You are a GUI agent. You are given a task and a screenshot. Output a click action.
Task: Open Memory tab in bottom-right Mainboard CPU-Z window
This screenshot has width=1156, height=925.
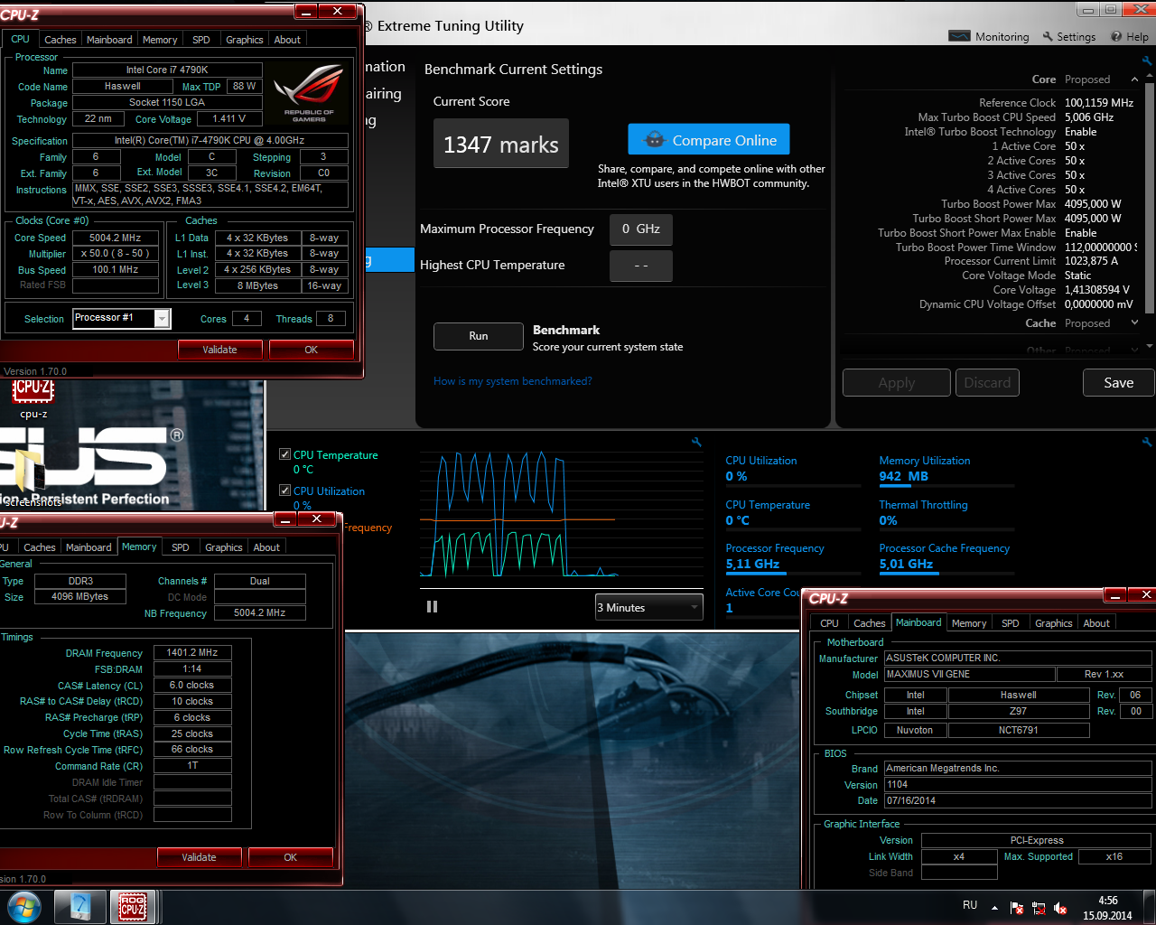pyautogui.click(x=969, y=623)
